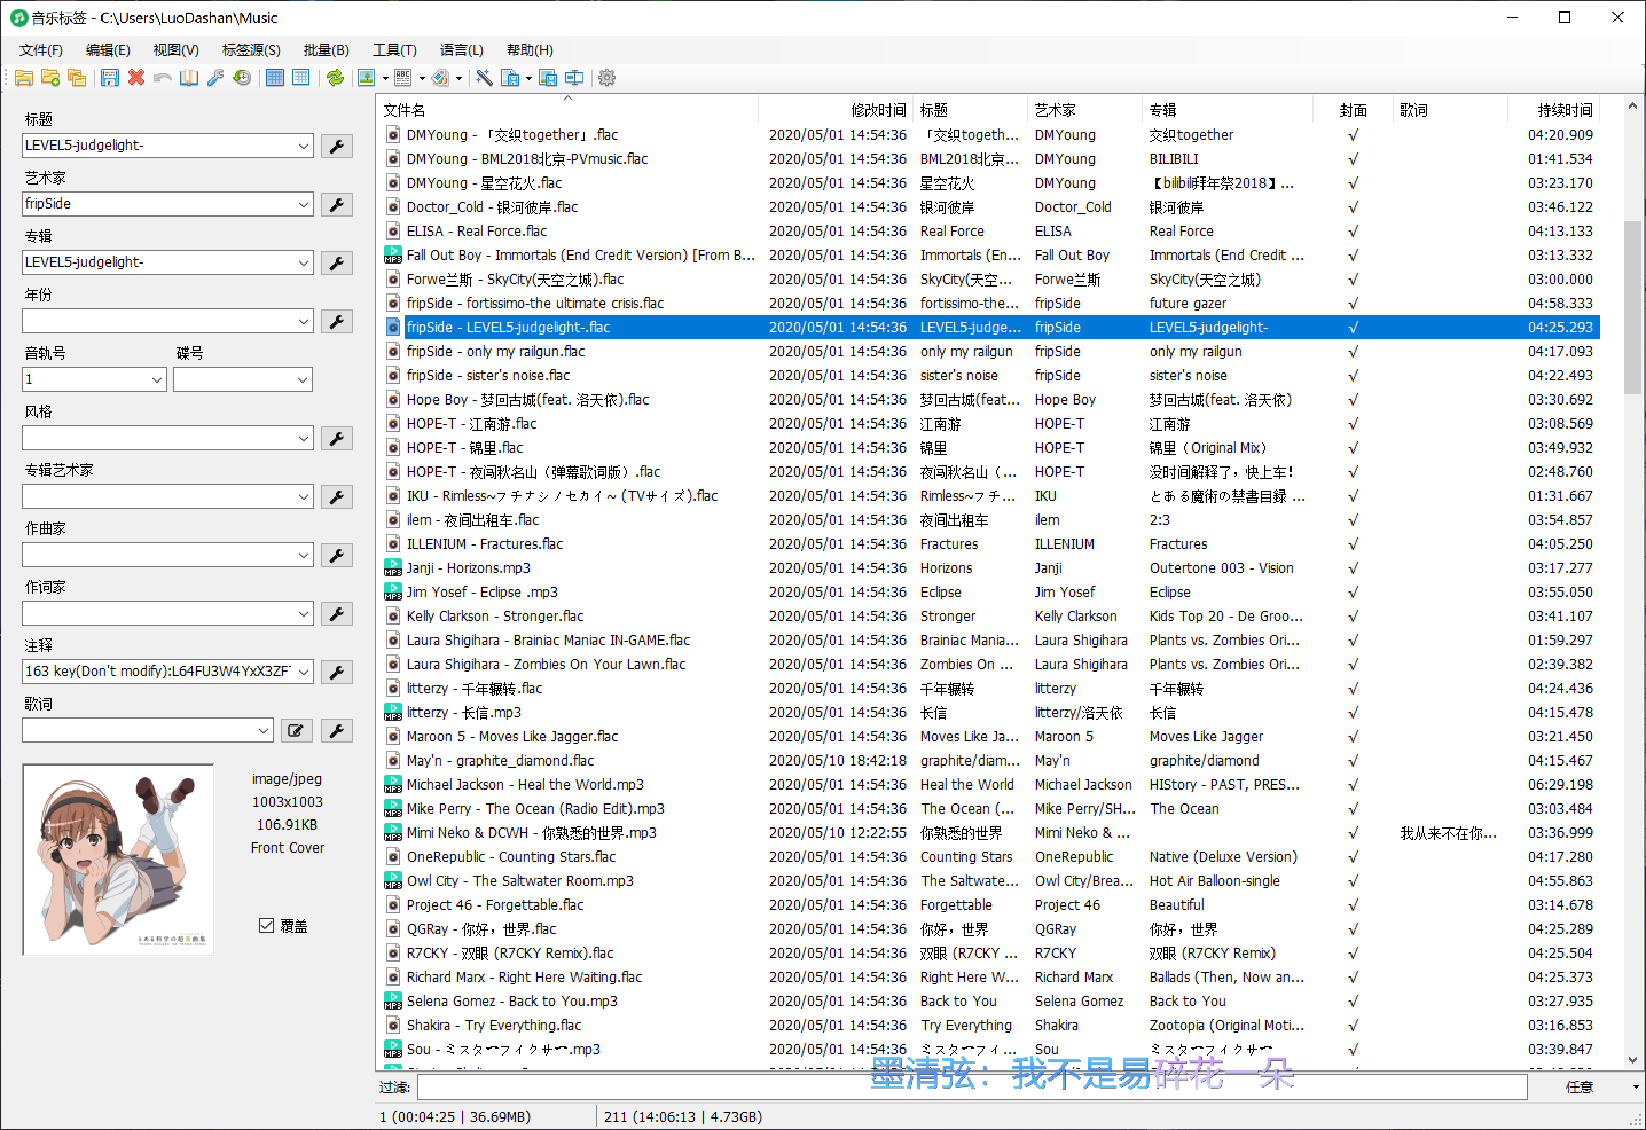
Task: Click the grey undo arrow icon
Action: [162, 78]
